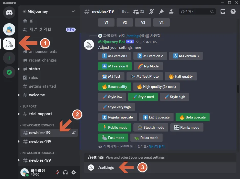Enable Relax mode
The image size is (240, 179).
click(146, 138)
